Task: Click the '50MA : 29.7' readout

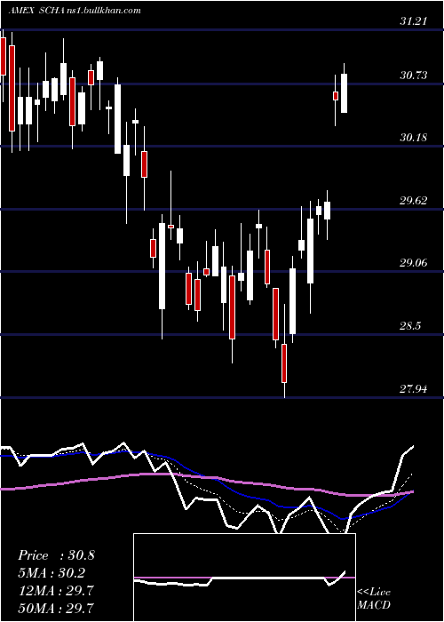Action: (56, 608)
